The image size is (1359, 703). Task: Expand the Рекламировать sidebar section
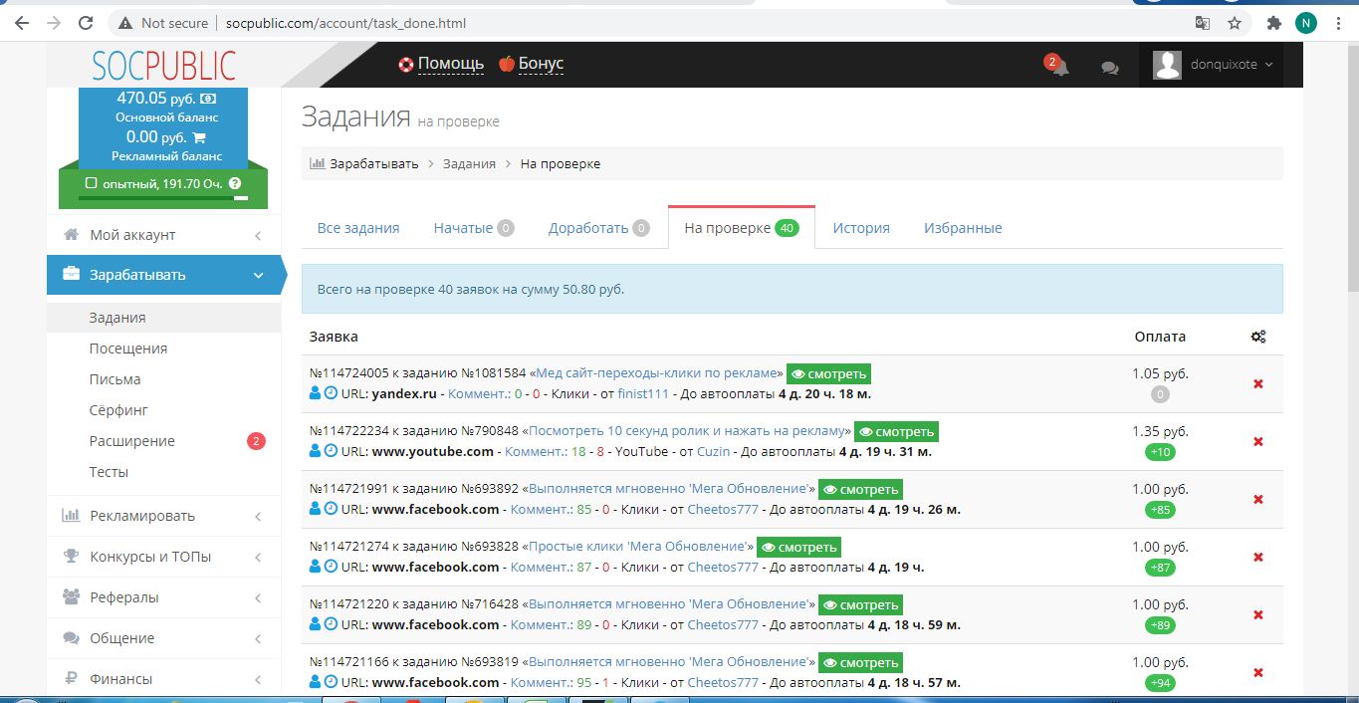pos(163,516)
